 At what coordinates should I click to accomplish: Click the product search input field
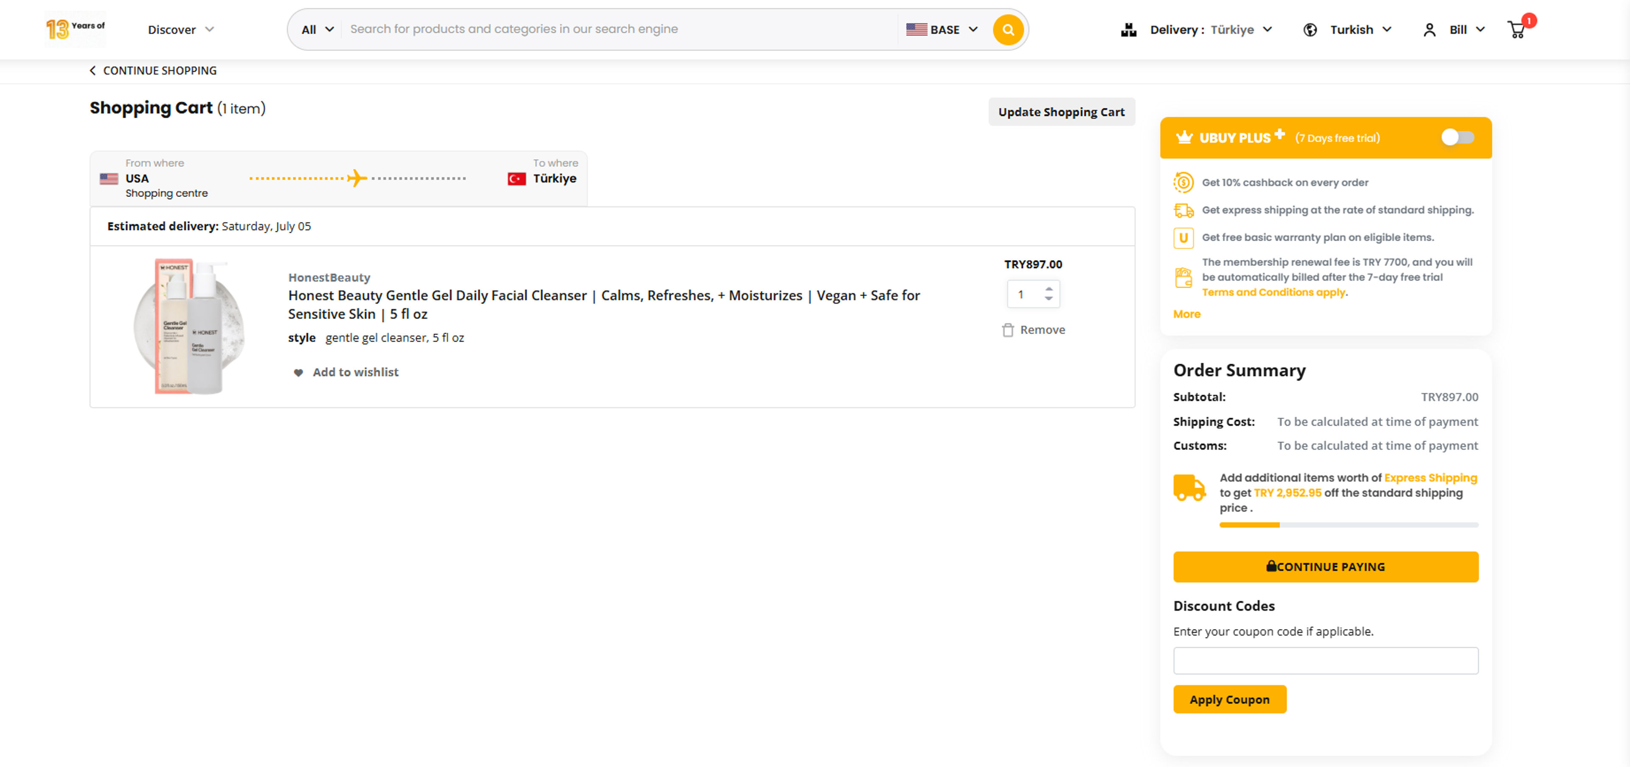[x=619, y=29]
